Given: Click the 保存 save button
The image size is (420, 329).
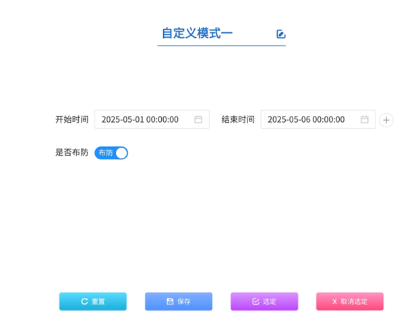Looking at the screenshot, I should (179, 301).
